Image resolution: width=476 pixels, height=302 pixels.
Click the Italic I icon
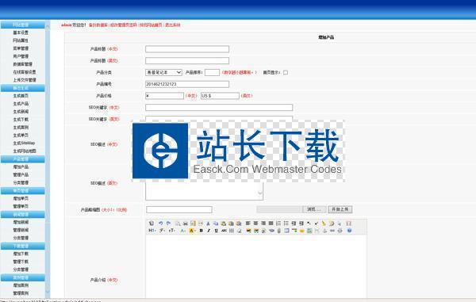[209, 231]
